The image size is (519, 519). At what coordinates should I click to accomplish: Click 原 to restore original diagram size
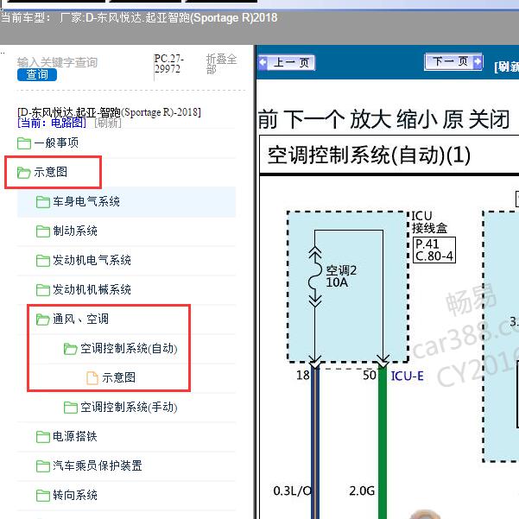tap(453, 119)
